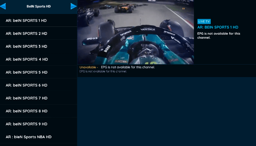Tune to AR: beIN SPORTS 8 HD
The image size is (256, 146).
coord(38,111)
